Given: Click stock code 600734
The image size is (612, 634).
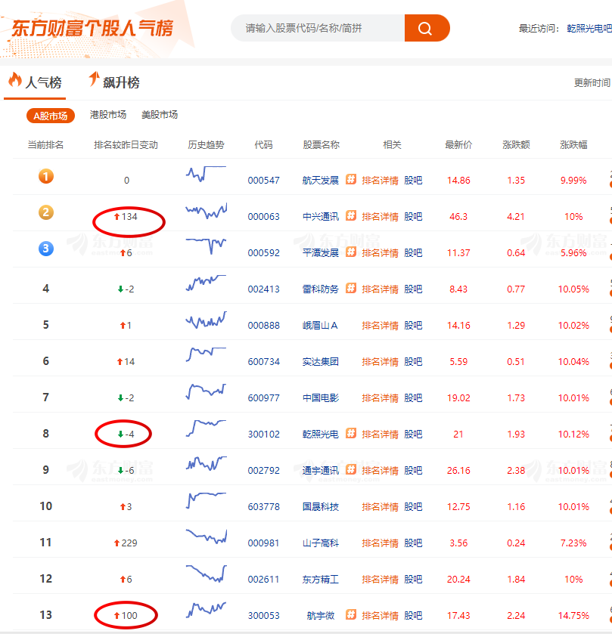Looking at the screenshot, I should tap(263, 361).
